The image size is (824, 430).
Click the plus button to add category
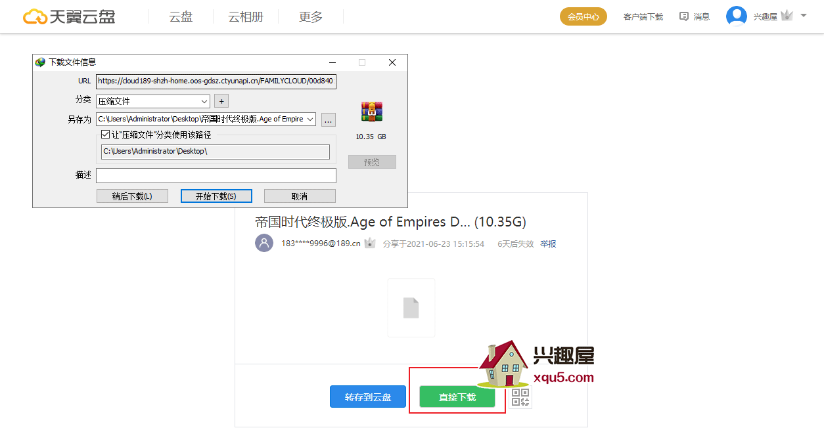(x=221, y=101)
